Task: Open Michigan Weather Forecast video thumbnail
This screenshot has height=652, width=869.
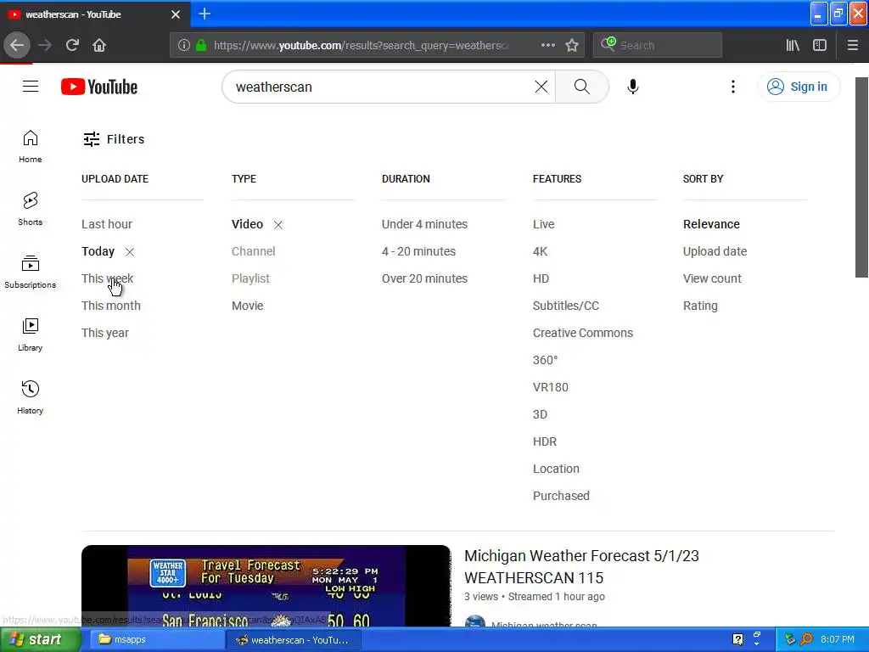Action: pos(266,586)
